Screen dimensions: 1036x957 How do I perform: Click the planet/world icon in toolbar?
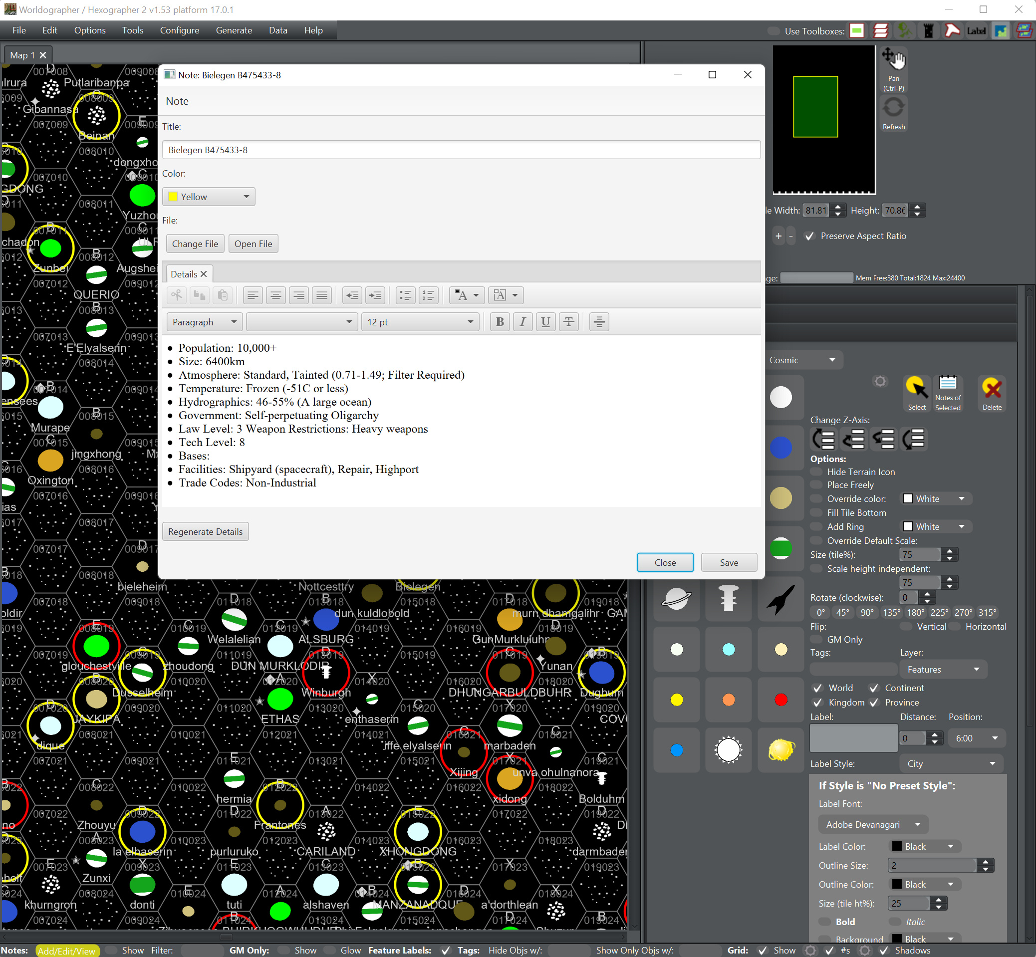pos(679,598)
